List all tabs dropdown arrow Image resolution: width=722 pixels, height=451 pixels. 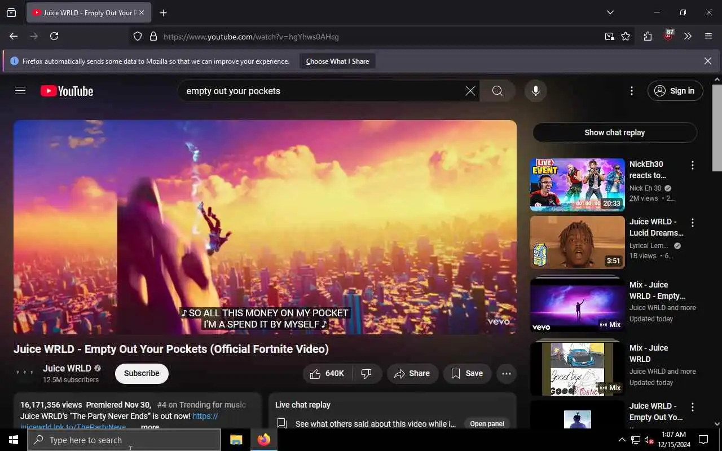[610, 12]
